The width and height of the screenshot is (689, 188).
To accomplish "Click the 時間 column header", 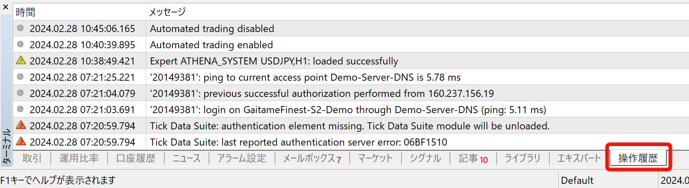I will [25, 12].
